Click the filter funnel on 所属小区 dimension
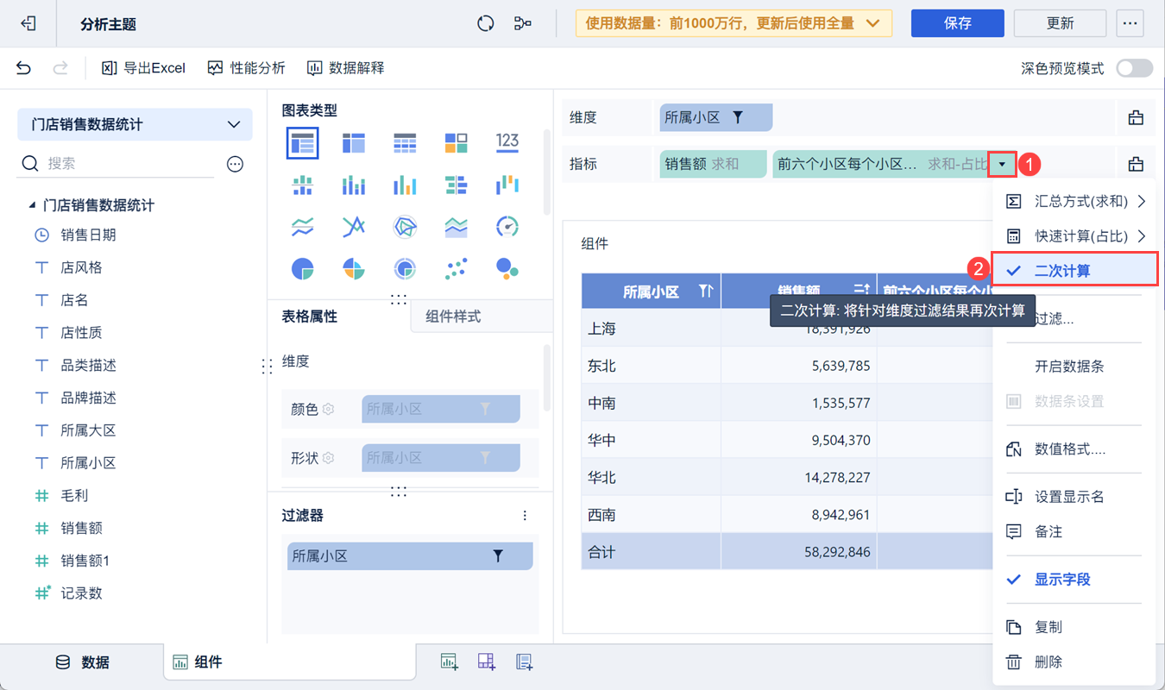1165x690 pixels. pyautogui.click(x=738, y=117)
